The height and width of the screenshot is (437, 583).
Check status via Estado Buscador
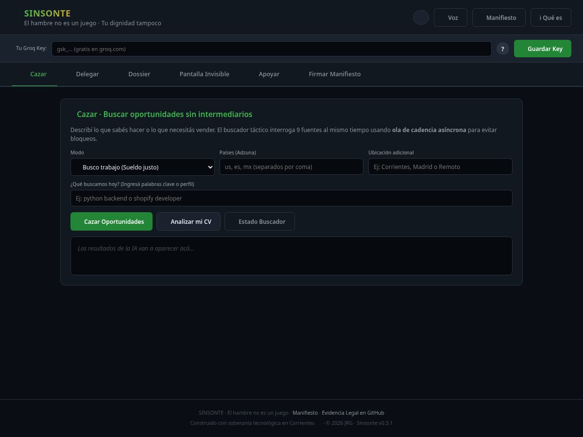point(259,221)
